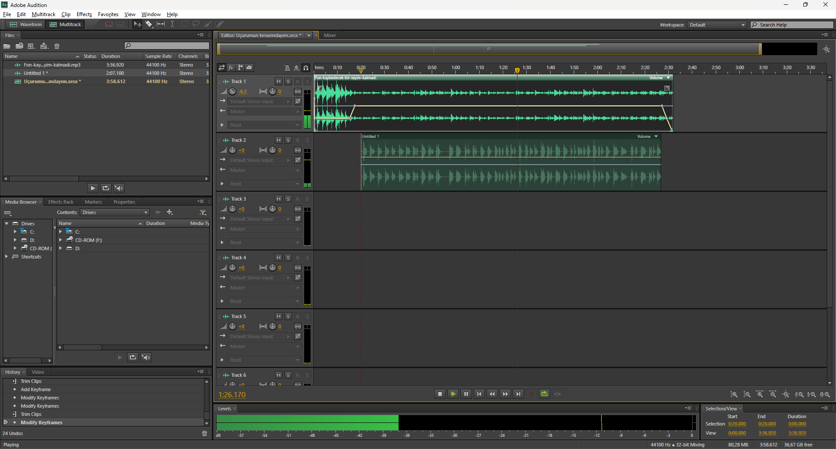Move playhead to next marker
The image size is (836, 449).
click(518, 394)
